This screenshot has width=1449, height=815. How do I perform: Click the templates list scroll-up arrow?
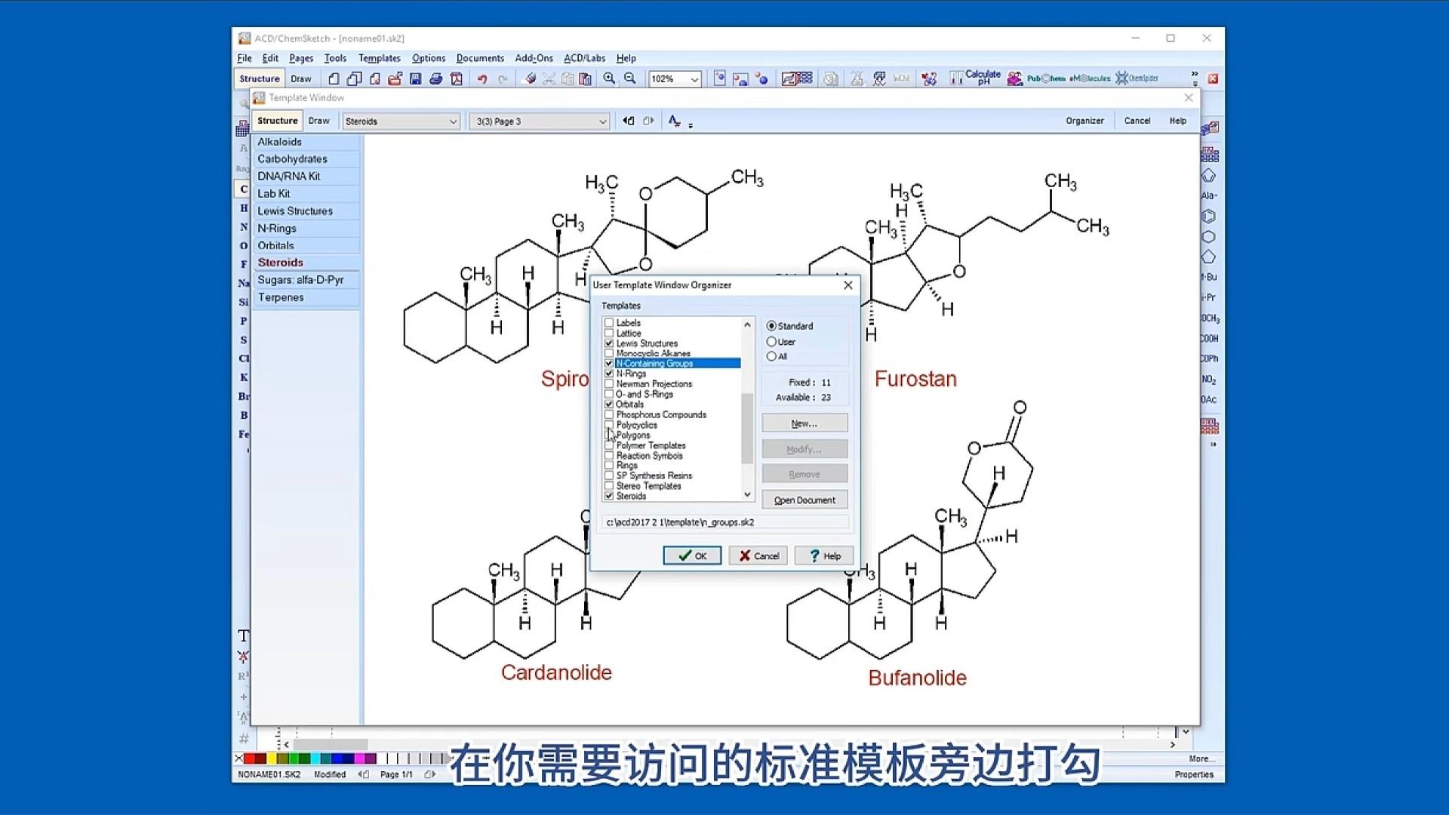coord(747,324)
